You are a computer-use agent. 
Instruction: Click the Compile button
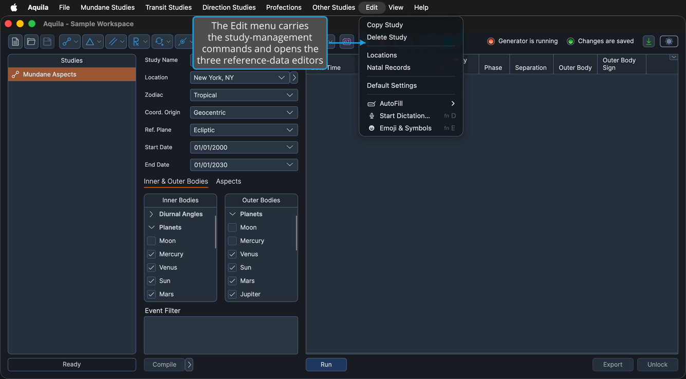(x=164, y=365)
